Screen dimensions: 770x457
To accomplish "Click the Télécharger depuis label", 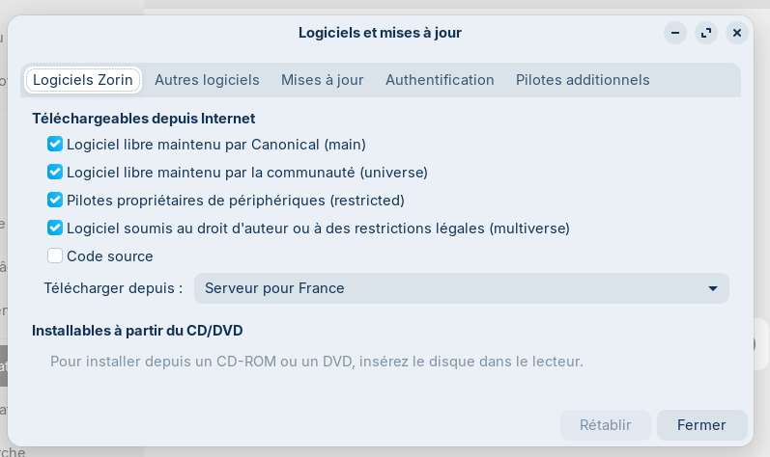I will [x=113, y=288].
